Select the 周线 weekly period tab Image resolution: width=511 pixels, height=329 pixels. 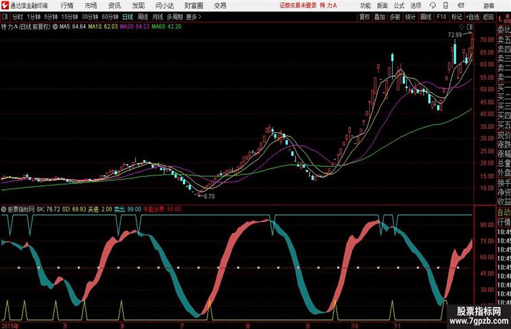[143, 17]
